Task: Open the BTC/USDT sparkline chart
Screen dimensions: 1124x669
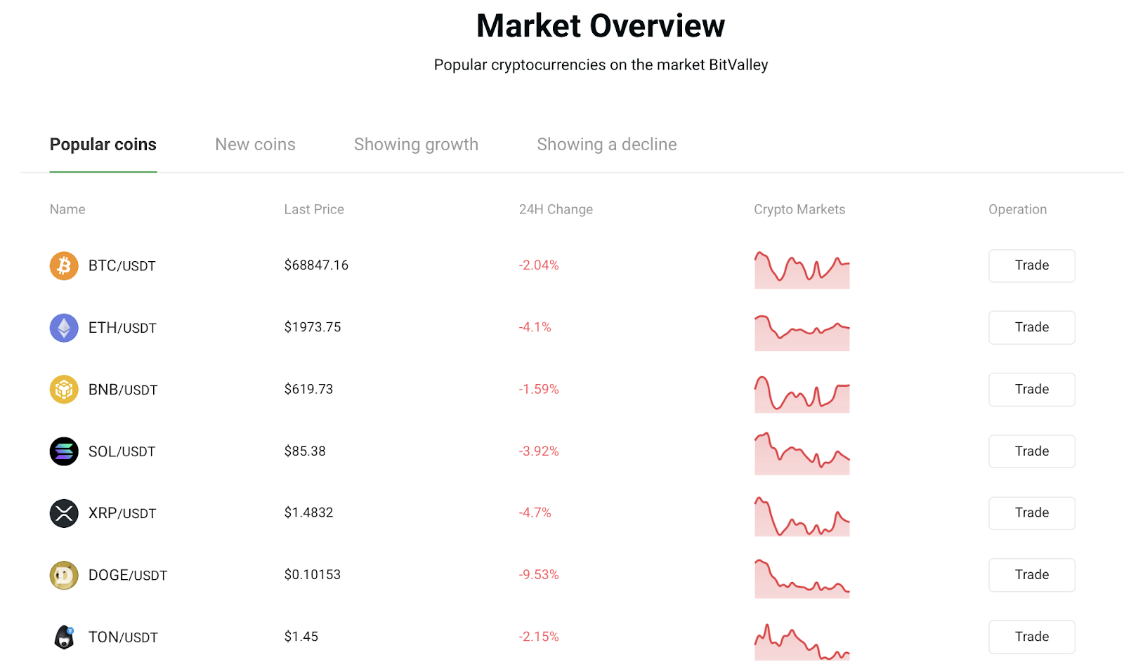Action: pyautogui.click(x=802, y=270)
